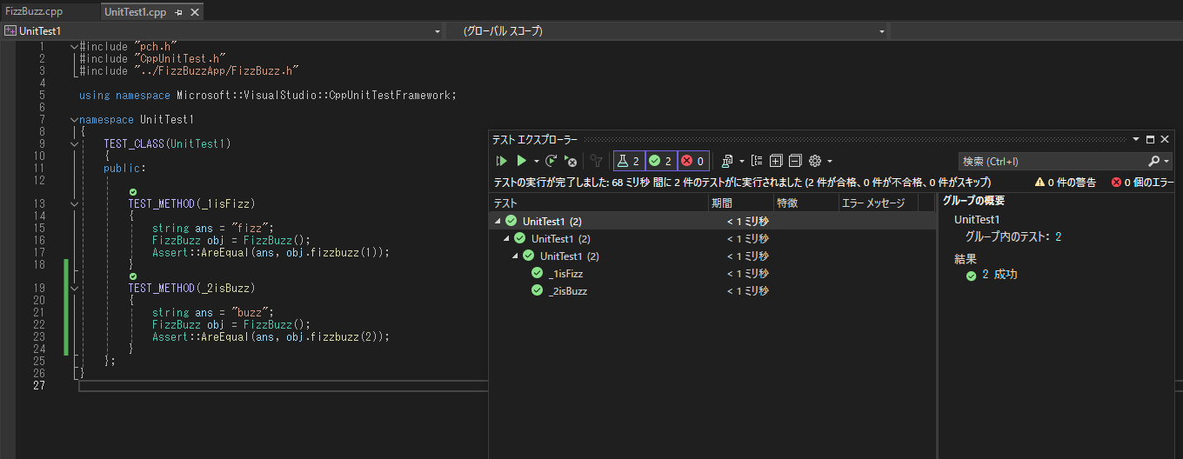Open the playlist dropdown arrow
Viewport: 1183px width, 459px height.
click(741, 161)
